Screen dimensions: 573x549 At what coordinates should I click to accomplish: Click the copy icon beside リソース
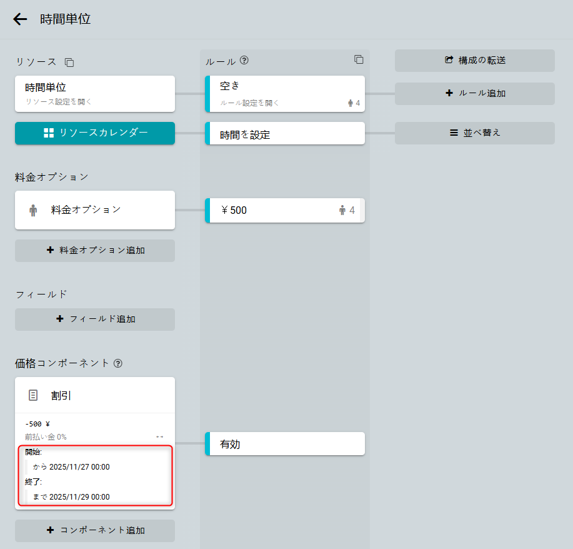(x=69, y=62)
